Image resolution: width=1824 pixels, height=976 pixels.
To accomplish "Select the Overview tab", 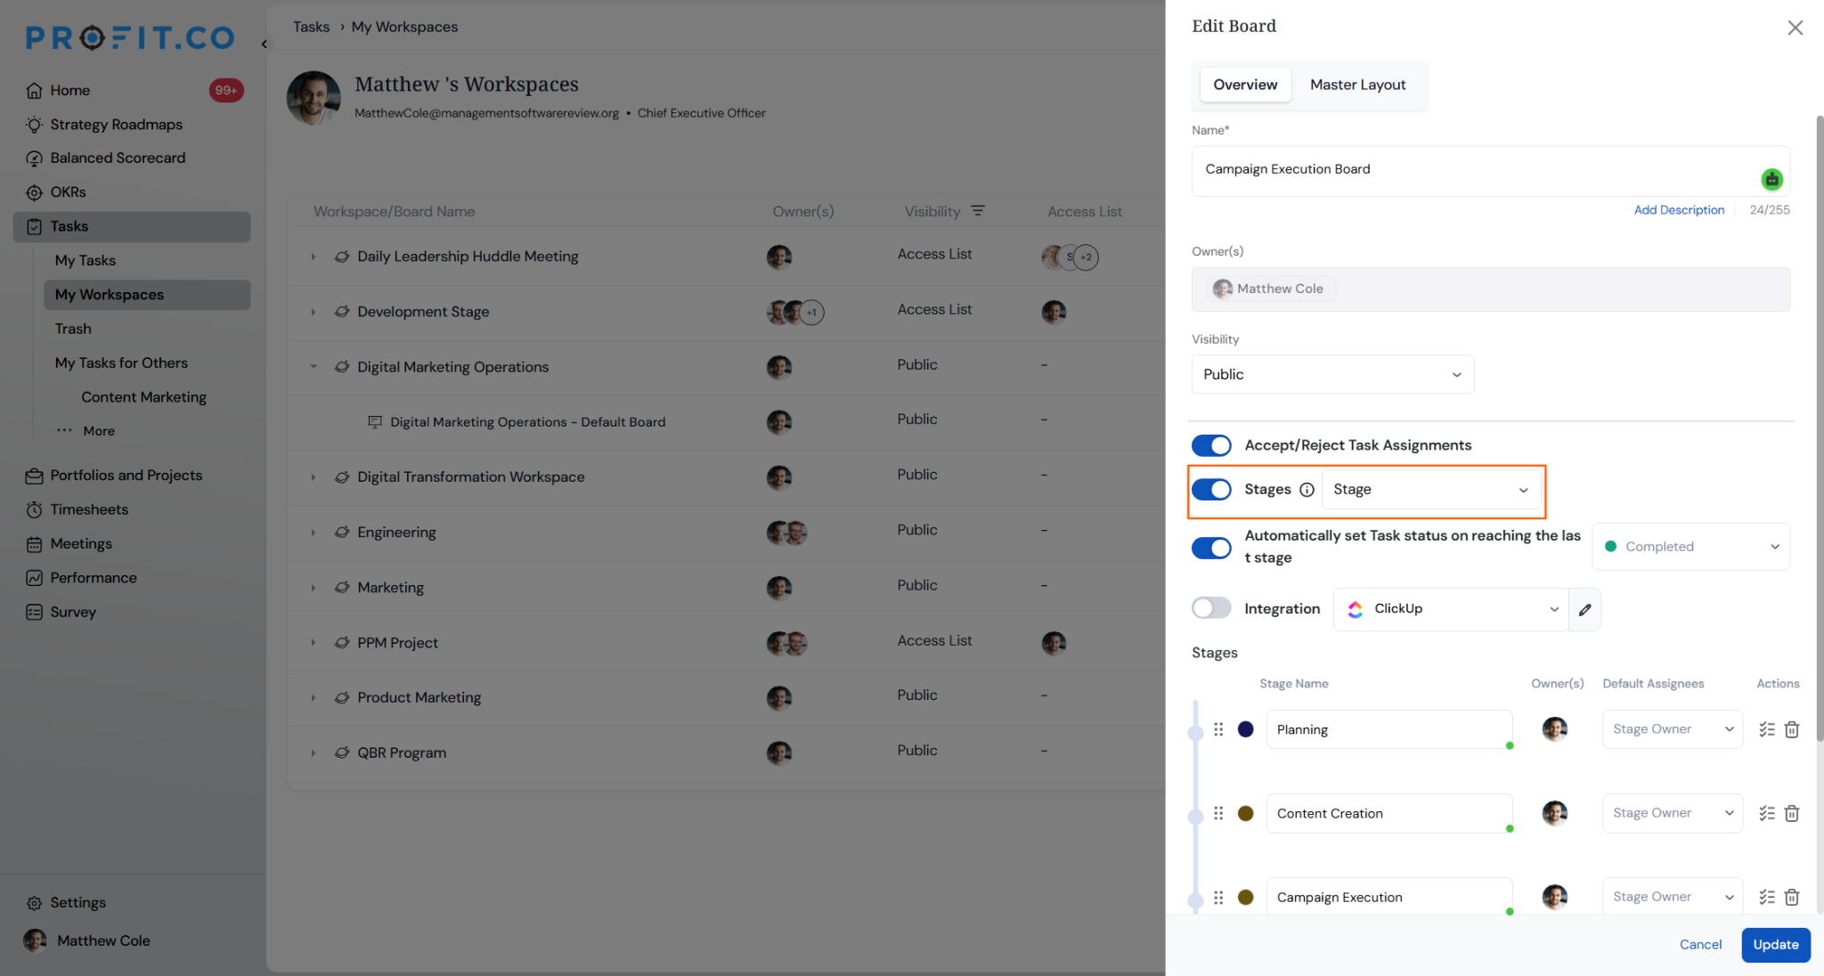I will click(x=1245, y=85).
